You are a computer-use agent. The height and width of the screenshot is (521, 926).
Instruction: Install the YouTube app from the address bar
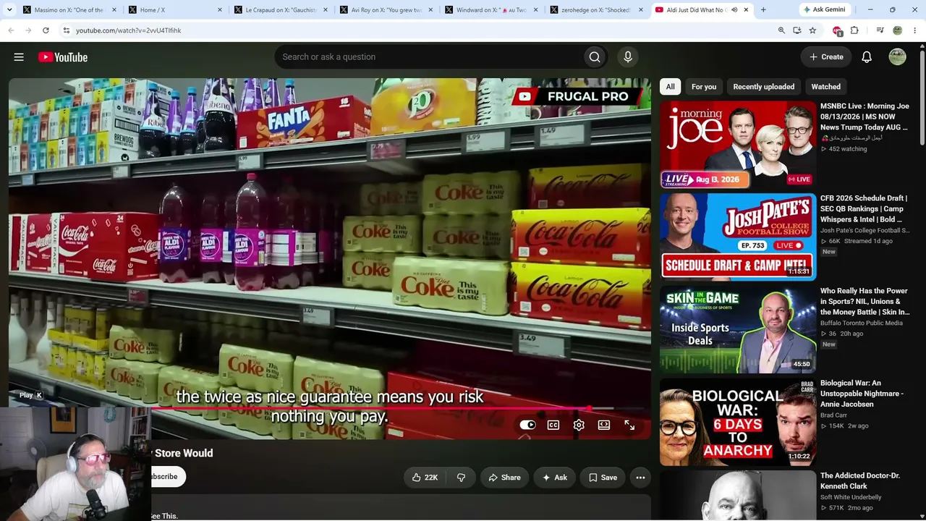(x=797, y=30)
